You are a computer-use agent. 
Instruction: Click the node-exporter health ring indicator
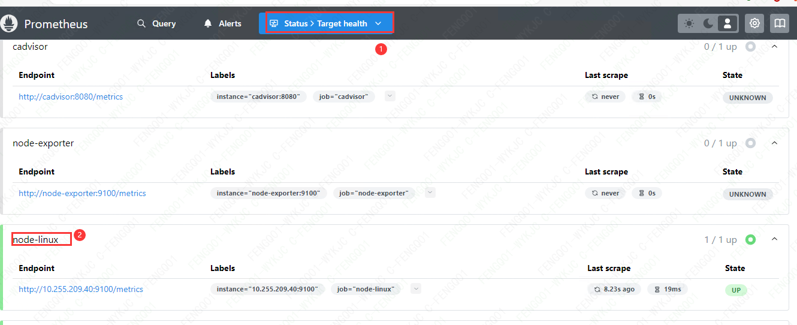pyautogui.click(x=750, y=143)
